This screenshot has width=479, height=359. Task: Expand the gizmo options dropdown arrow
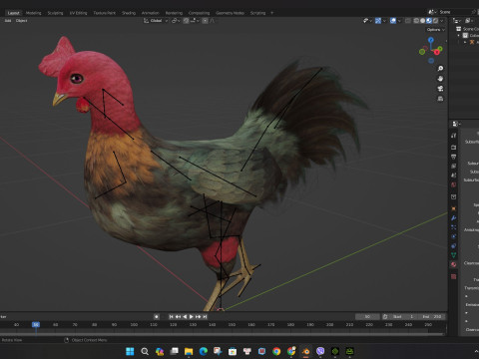[384, 21]
